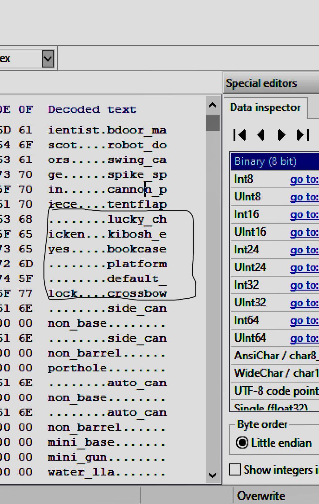Follow go to link for UInt64
The width and height of the screenshot is (319, 504).
tap(304, 338)
